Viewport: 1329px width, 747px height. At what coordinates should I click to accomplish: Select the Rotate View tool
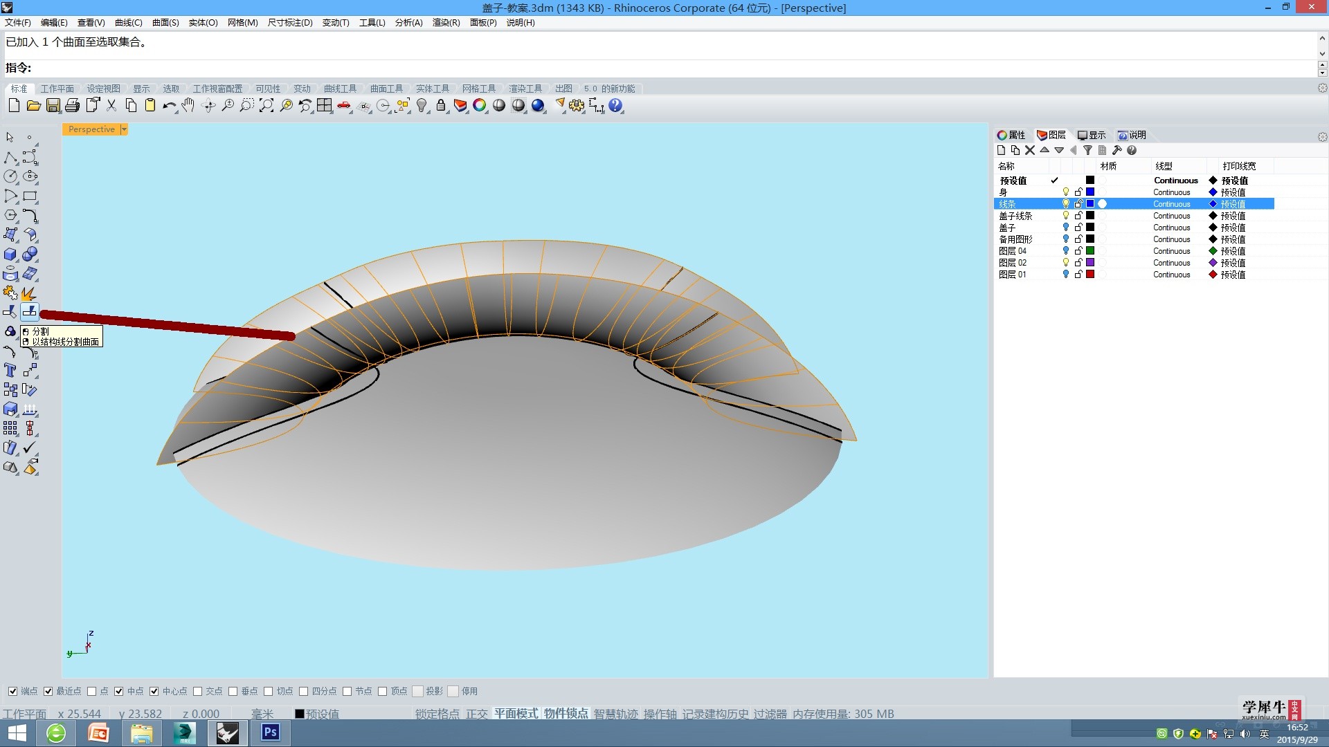click(208, 105)
